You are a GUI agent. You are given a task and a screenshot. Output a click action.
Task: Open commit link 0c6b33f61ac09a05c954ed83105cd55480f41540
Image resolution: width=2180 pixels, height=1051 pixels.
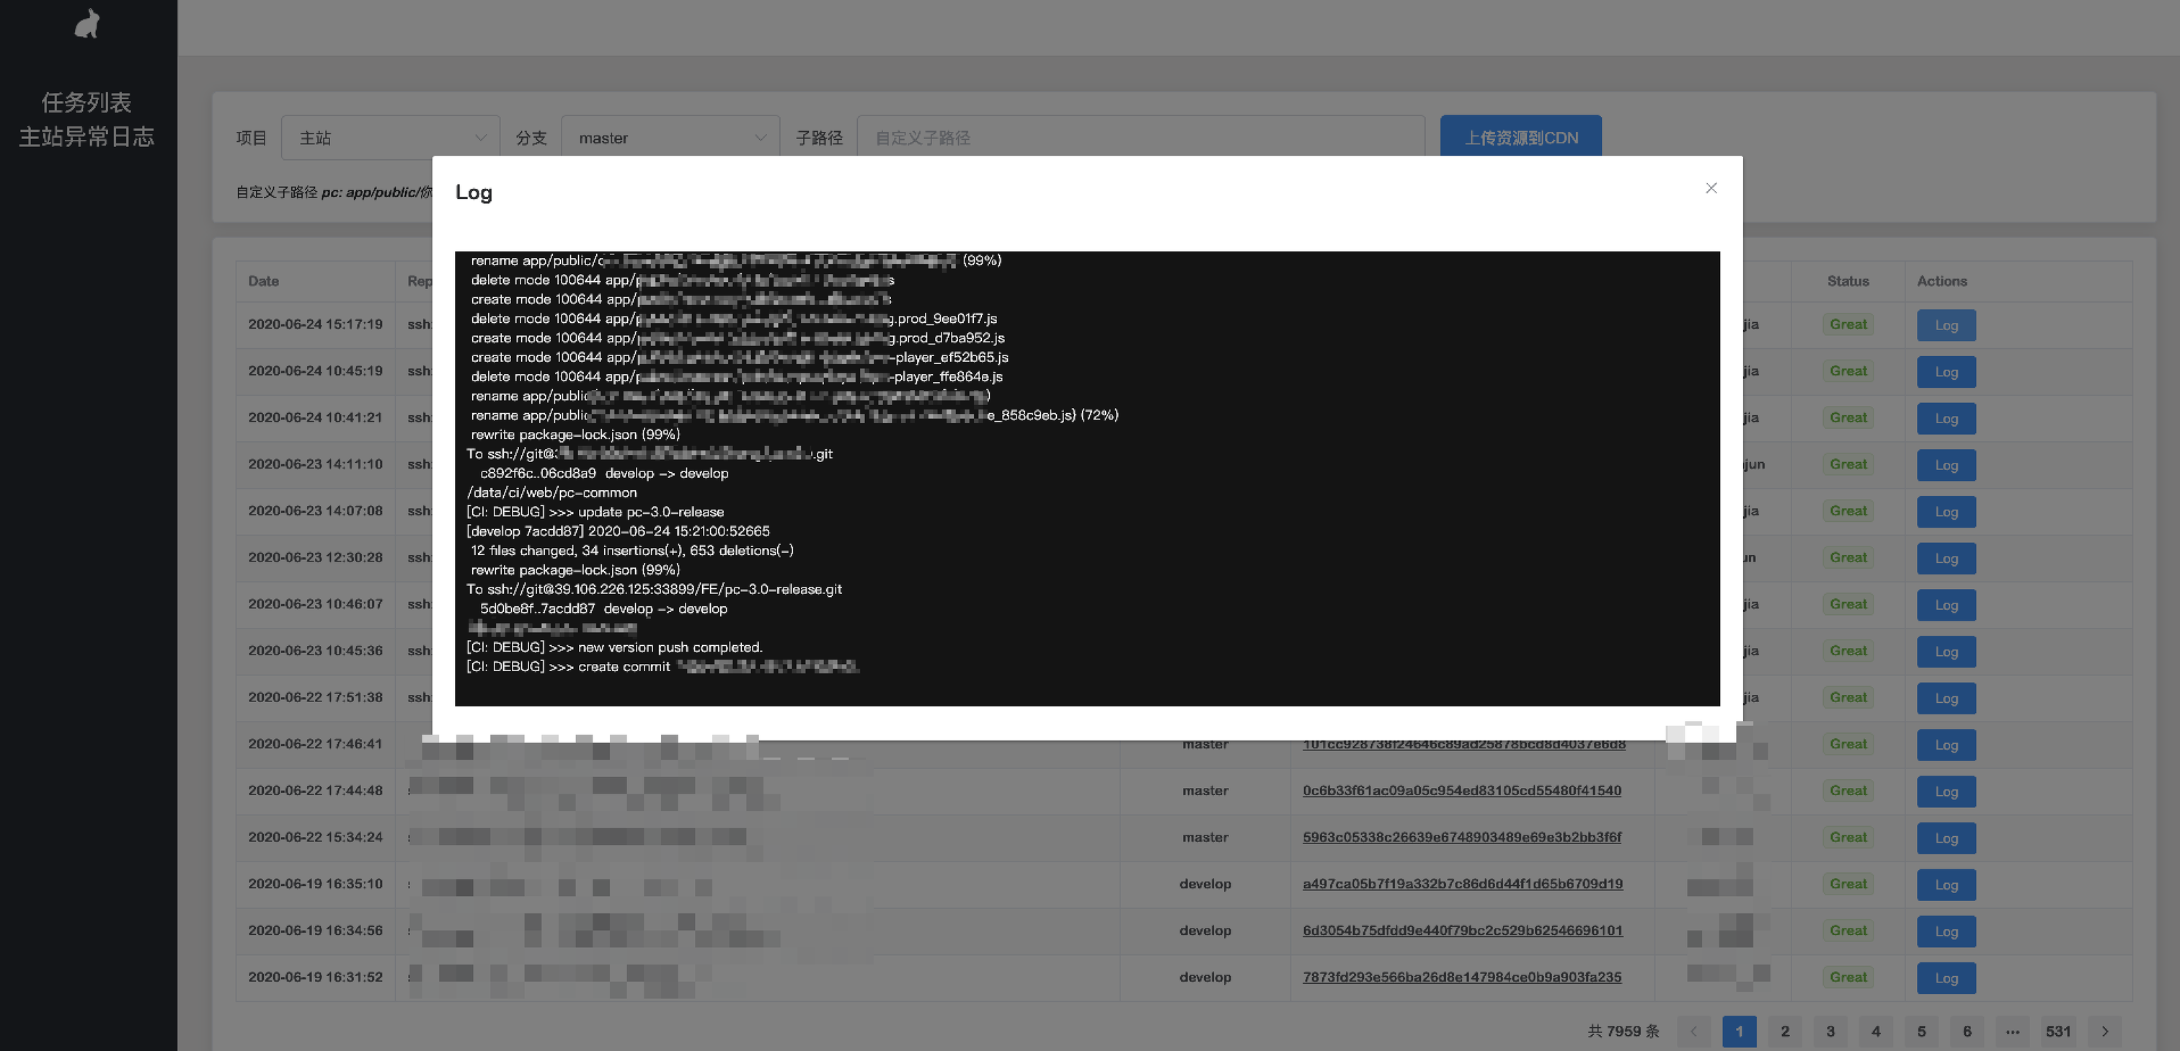click(1463, 790)
